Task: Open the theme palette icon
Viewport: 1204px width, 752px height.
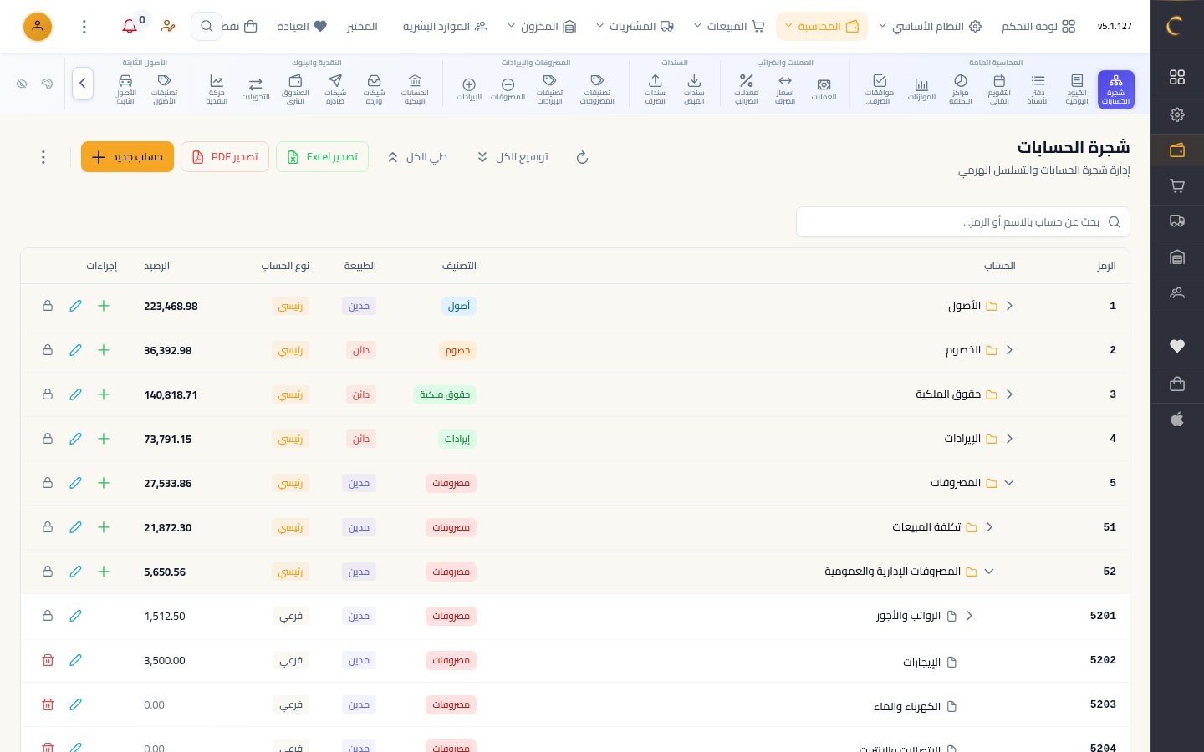Action: click(47, 84)
